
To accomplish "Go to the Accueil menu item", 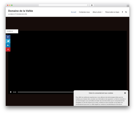I will (73, 12).
